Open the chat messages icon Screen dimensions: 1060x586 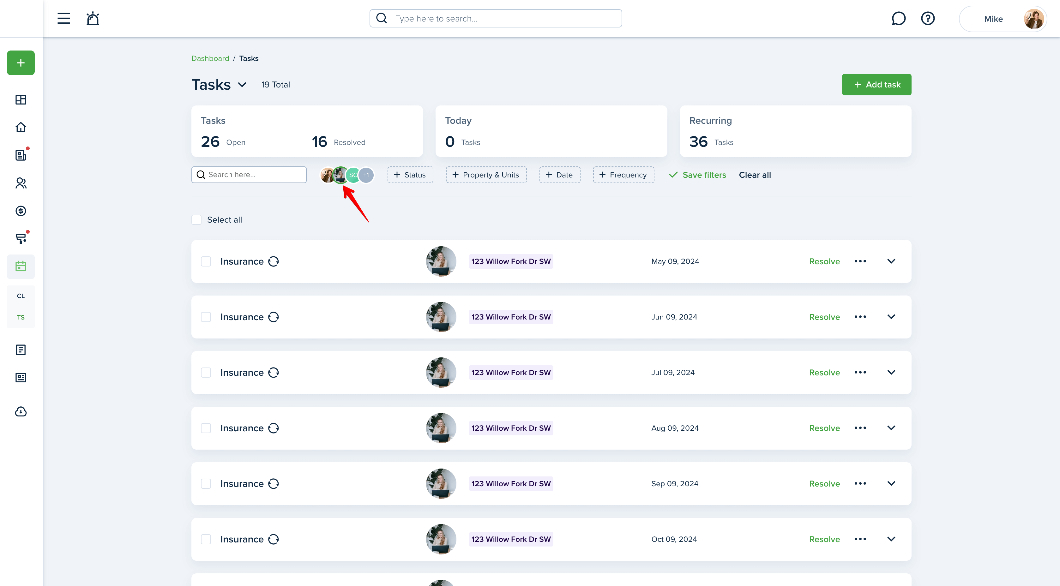point(898,19)
